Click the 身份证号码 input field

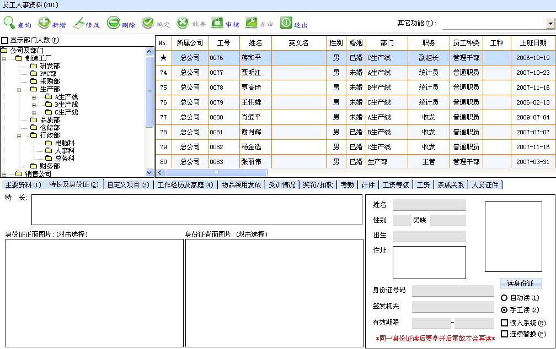pyautogui.click(x=453, y=291)
